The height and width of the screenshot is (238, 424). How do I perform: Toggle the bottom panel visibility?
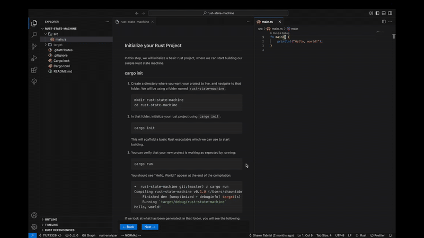[384, 13]
